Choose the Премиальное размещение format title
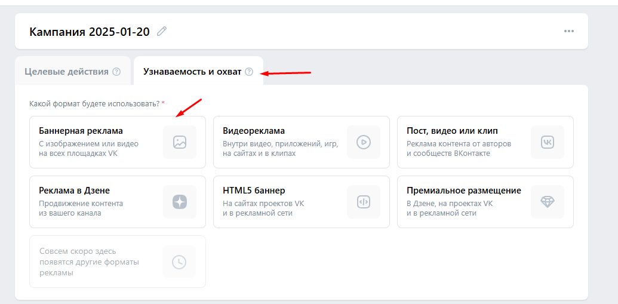 click(x=464, y=191)
